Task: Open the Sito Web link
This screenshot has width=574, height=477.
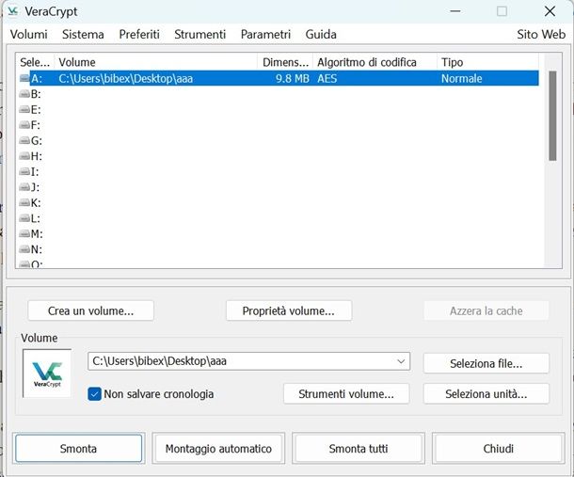Action: pos(541,35)
